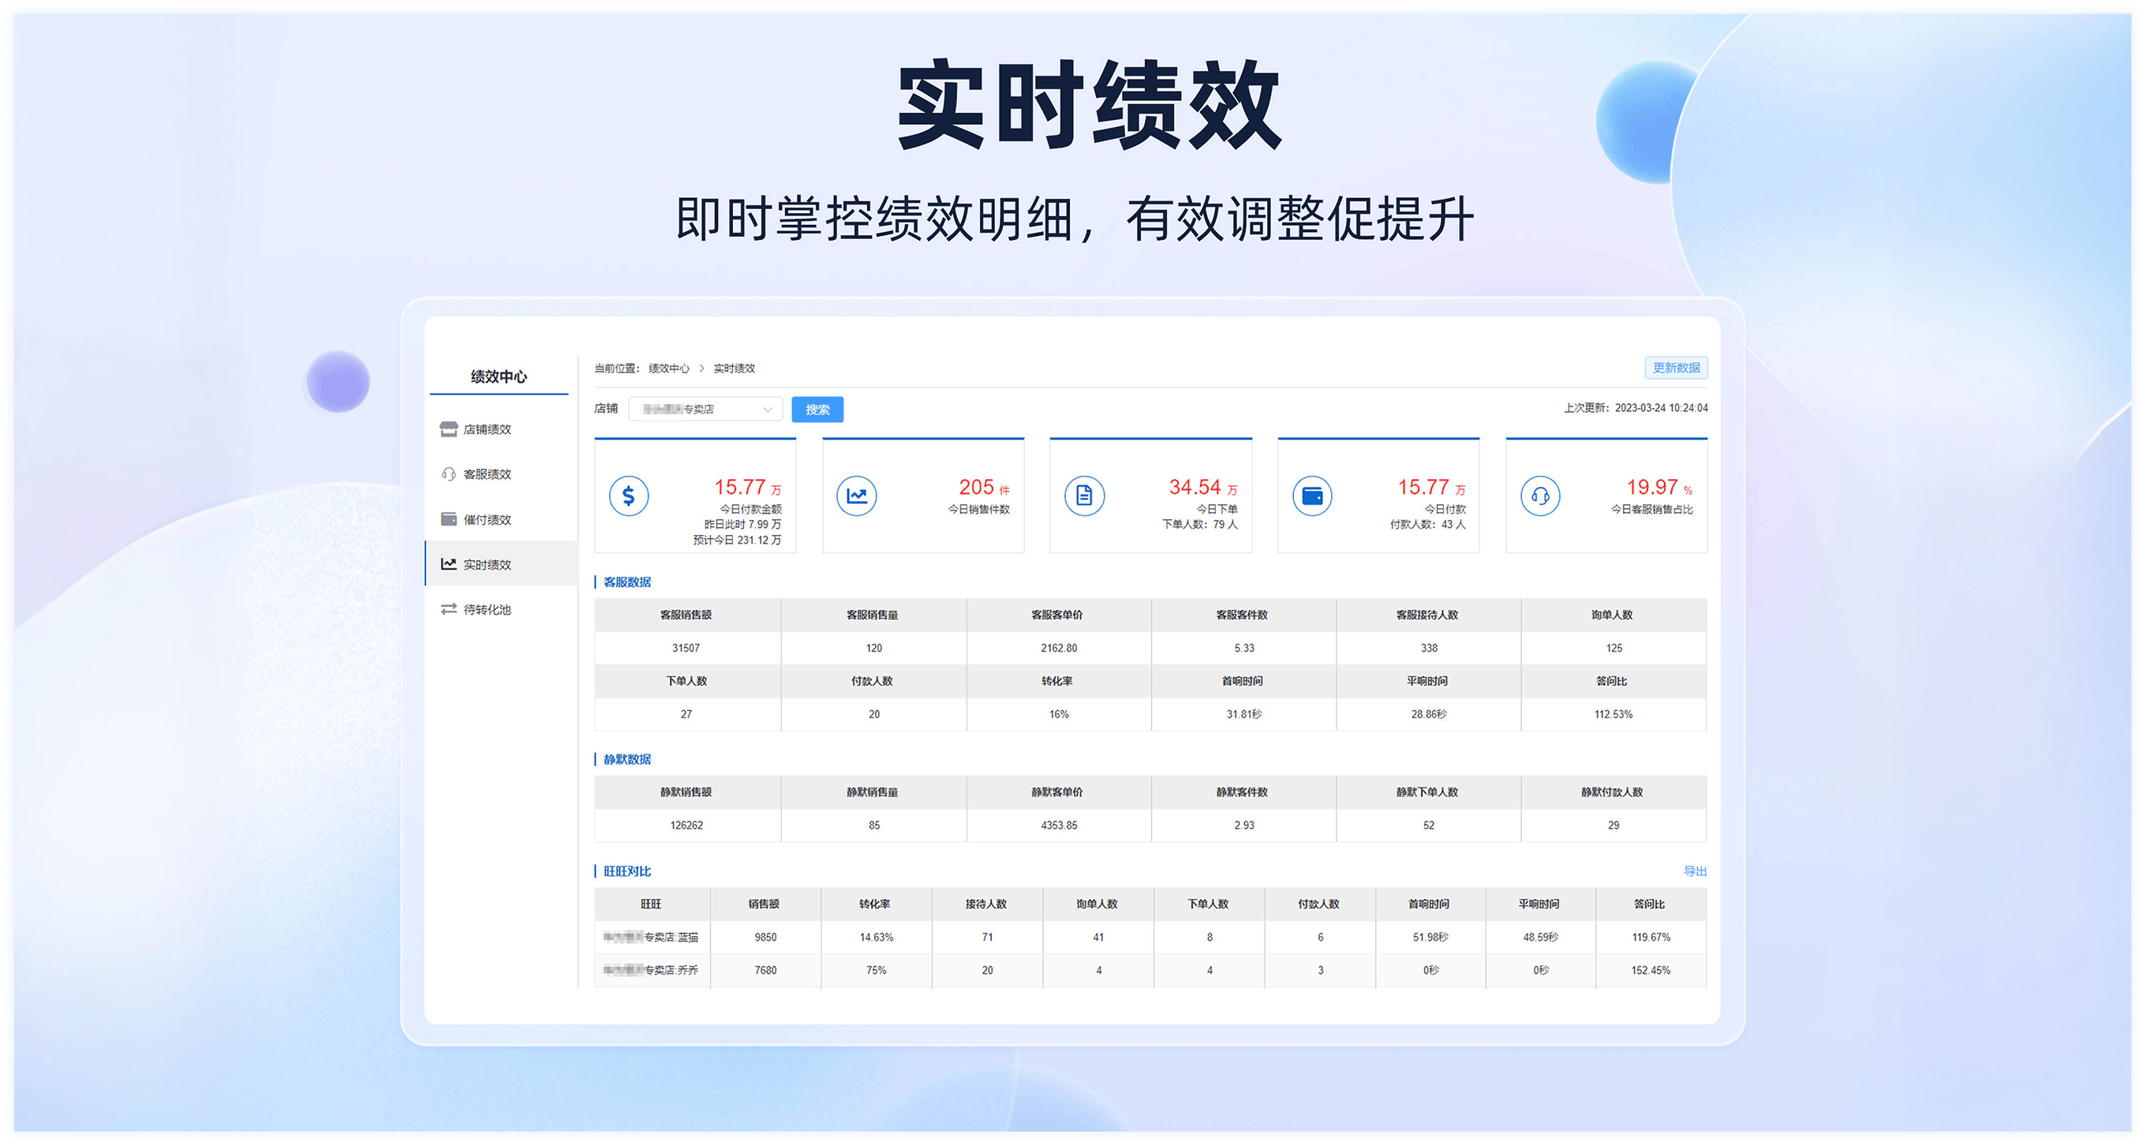Click the 14.63% 转化率 cell

click(877, 937)
